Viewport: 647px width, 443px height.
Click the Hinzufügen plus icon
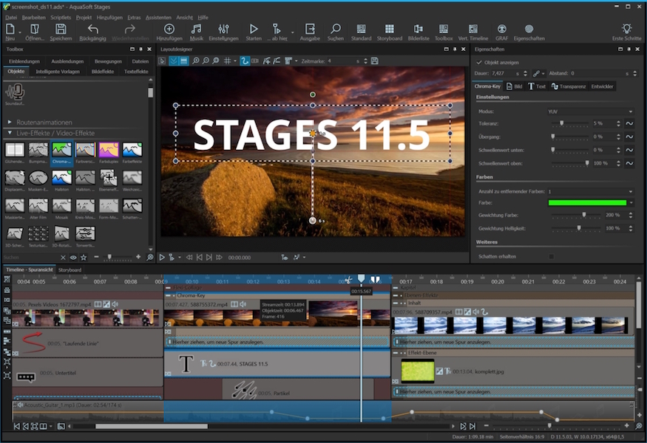click(169, 29)
